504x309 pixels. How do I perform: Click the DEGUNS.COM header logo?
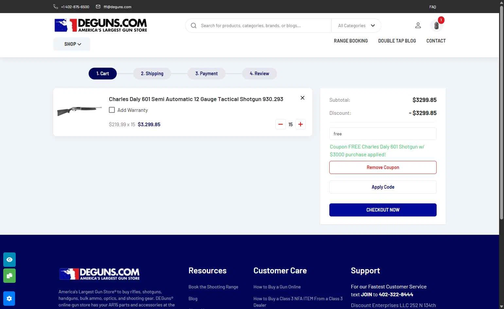[101, 25]
